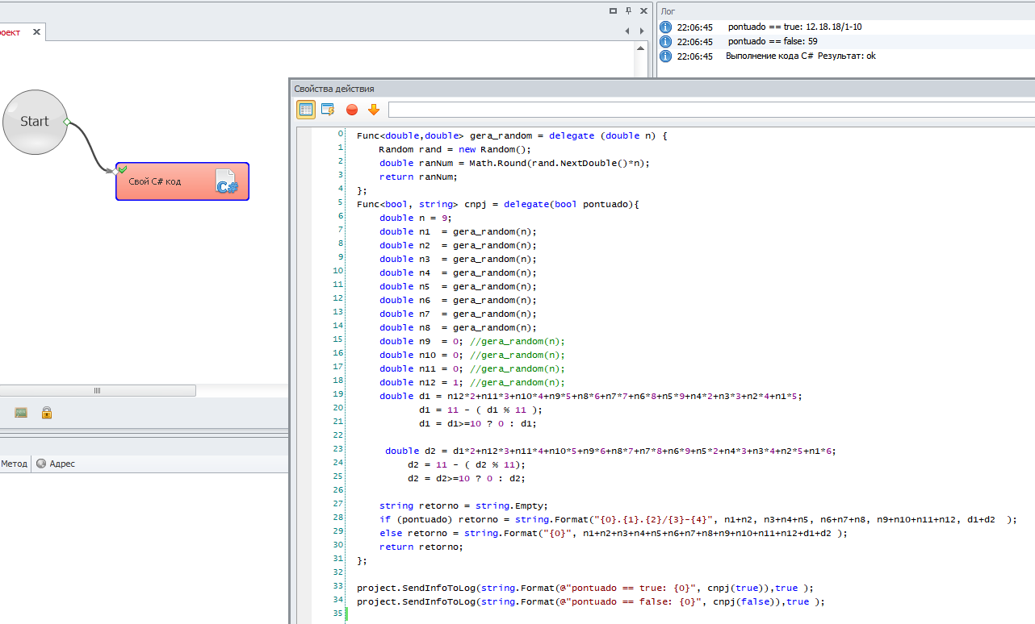
Task: Click the 'Метод' column header
Action: coord(14,464)
